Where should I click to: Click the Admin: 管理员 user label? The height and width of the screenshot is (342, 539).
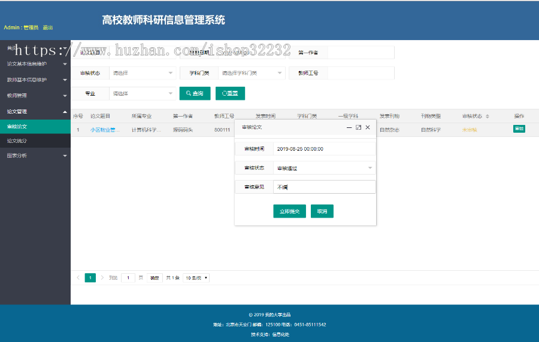[x=21, y=28]
